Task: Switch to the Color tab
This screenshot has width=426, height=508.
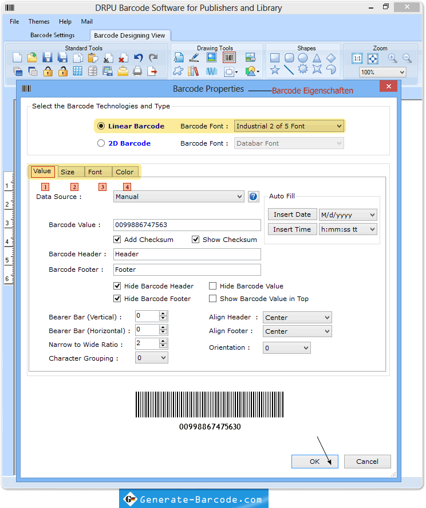Action: [125, 172]
